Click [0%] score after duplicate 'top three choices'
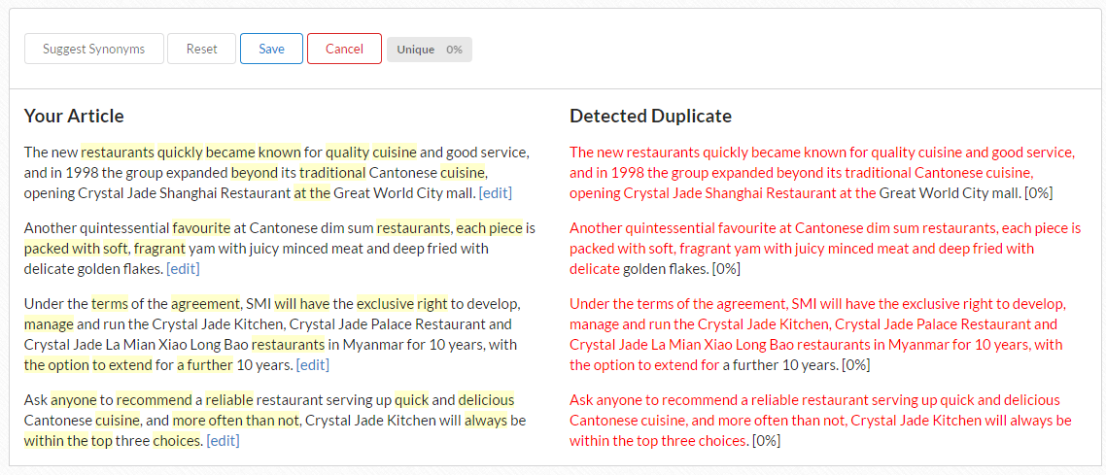Screen dimensions: 1106x475 (766, 441)
